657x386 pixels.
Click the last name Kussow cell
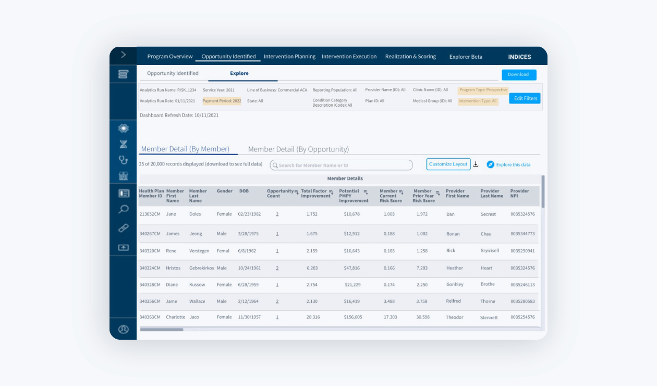coord(197,285)
